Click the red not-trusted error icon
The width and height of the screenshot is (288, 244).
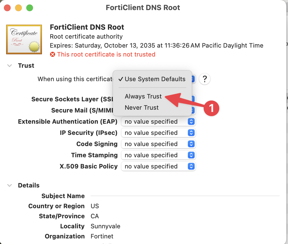53,54
